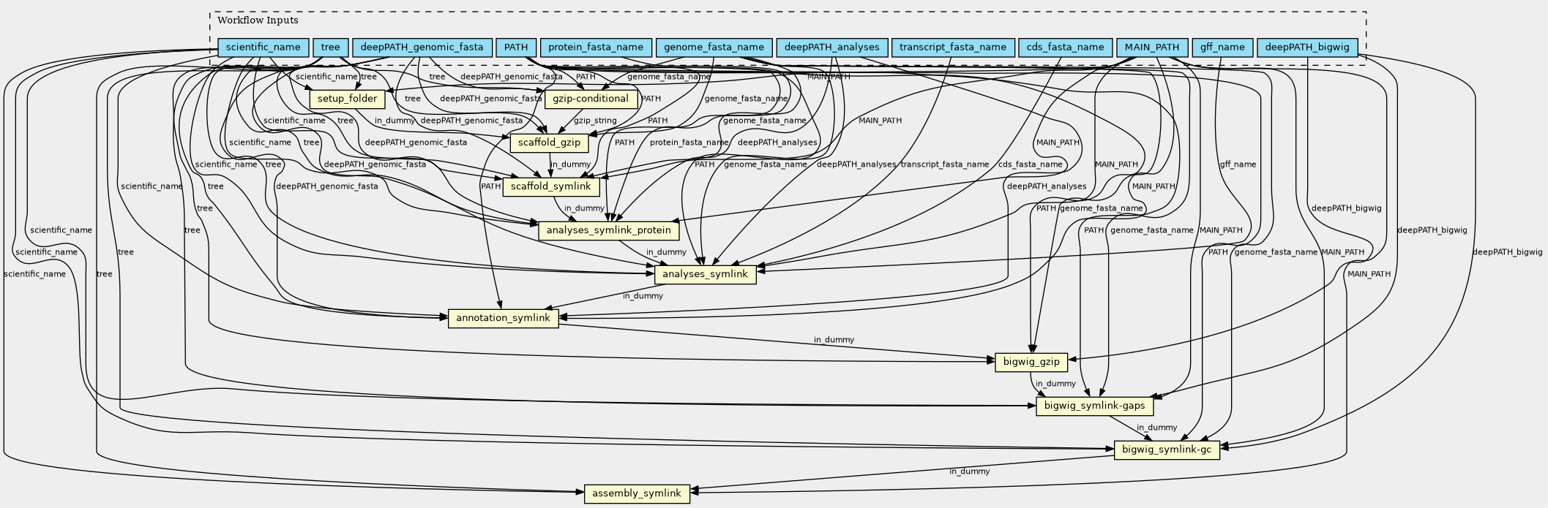Click the MAIN_PATH input node
The width and height of the screenshot is (1548, 508).
pyautogui.click(x=1151, y=48)
